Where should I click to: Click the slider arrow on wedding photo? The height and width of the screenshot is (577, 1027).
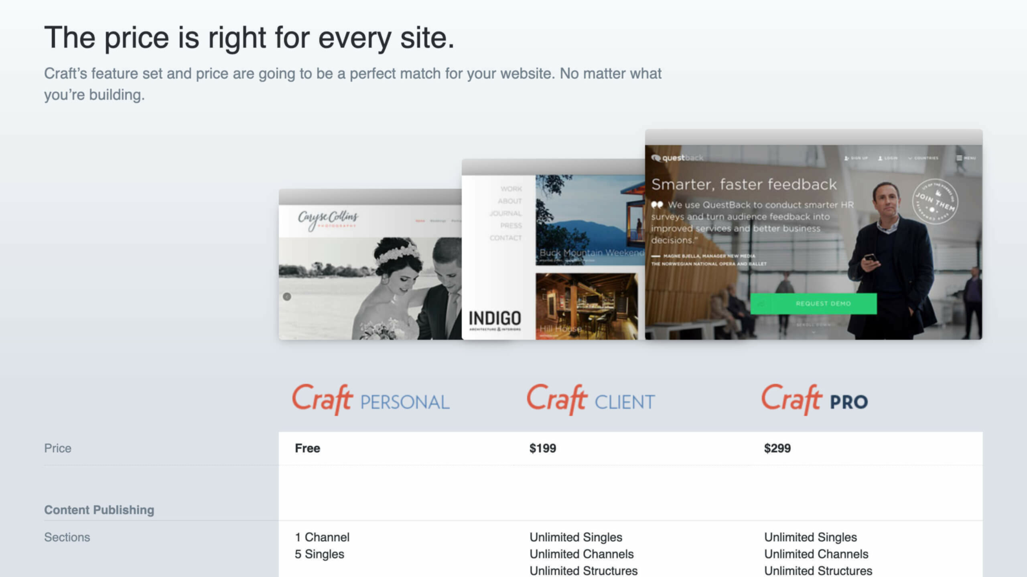[x=287, y=297]
